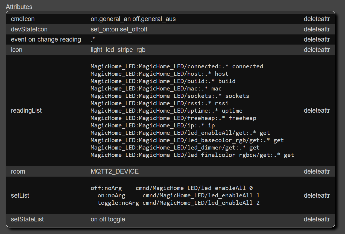
Task: Select the readingList line for build
Action: [x=163, y=81]
